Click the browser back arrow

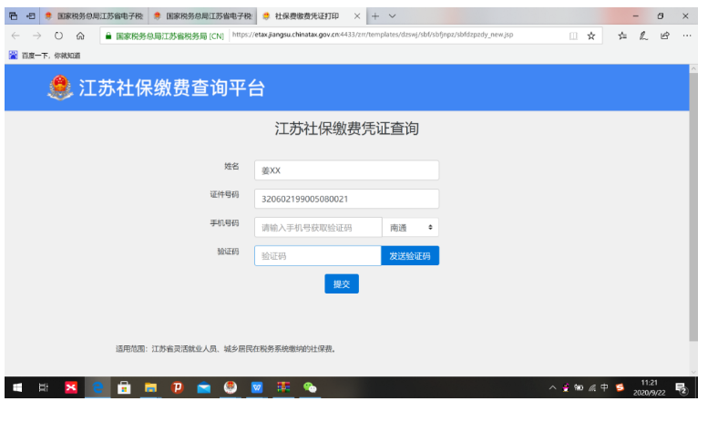pos(15,36)
